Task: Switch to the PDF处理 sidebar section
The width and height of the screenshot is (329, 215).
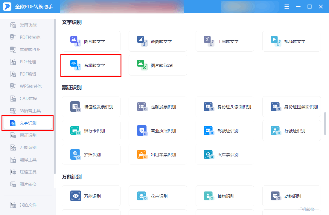Action: pyautogui.click(x=28, y=62)
